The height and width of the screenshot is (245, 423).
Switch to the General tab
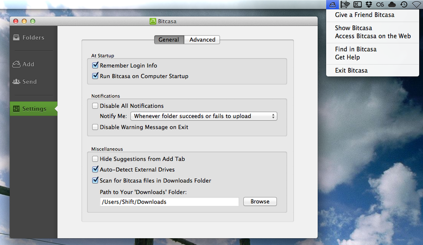tap(169, 40)
